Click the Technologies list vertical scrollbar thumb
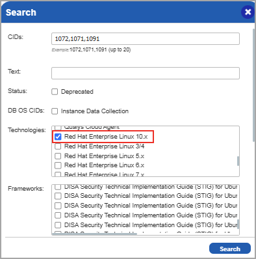 tap(238, 161)
